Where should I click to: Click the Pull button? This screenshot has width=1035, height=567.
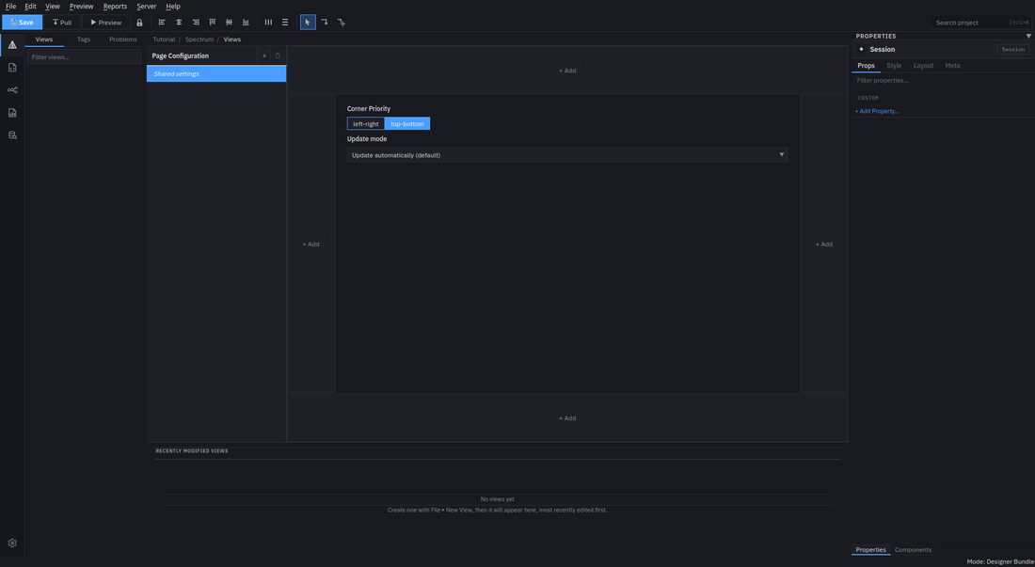click(62, 23)
